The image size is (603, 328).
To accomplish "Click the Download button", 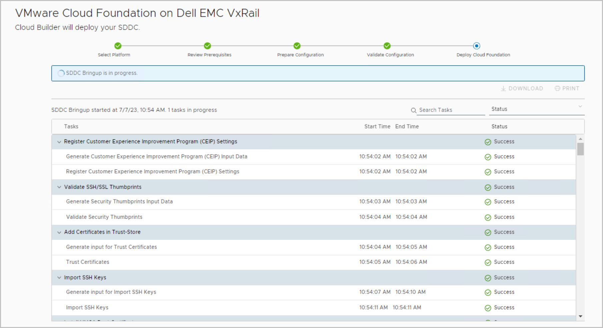I will [522, 88].
